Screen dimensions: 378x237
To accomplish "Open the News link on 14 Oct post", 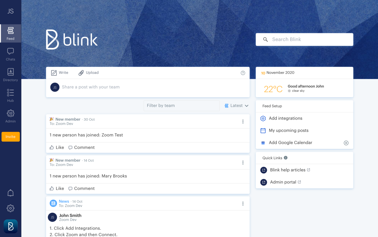I will tap(64, 201).
